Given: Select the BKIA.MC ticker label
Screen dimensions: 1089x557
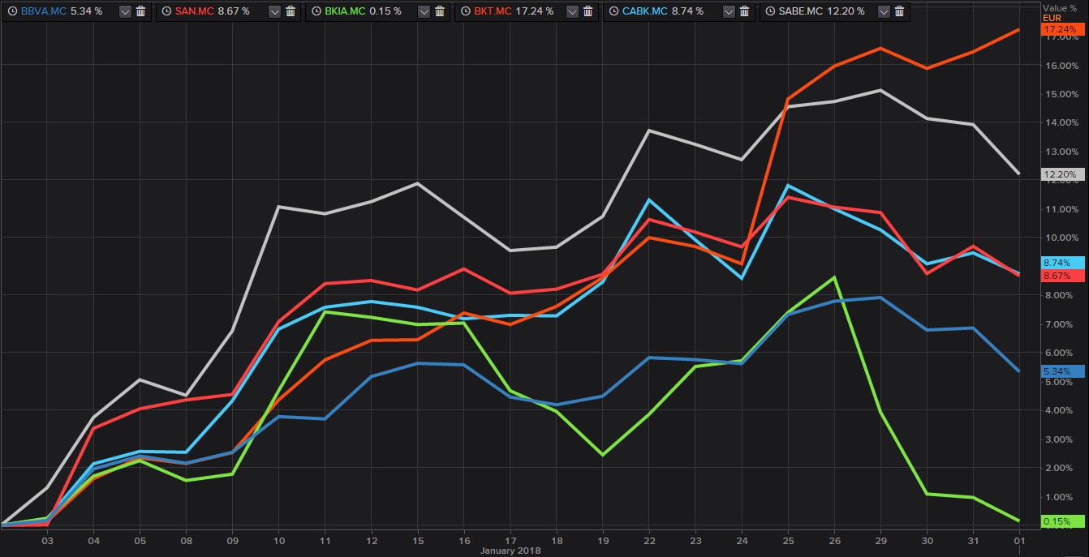Looking at the screenshot, I should (344, 11).
